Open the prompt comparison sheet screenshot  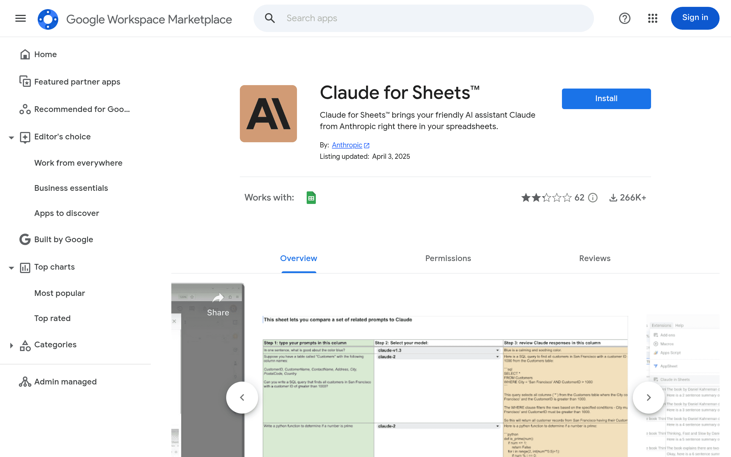tap(445, 386)
